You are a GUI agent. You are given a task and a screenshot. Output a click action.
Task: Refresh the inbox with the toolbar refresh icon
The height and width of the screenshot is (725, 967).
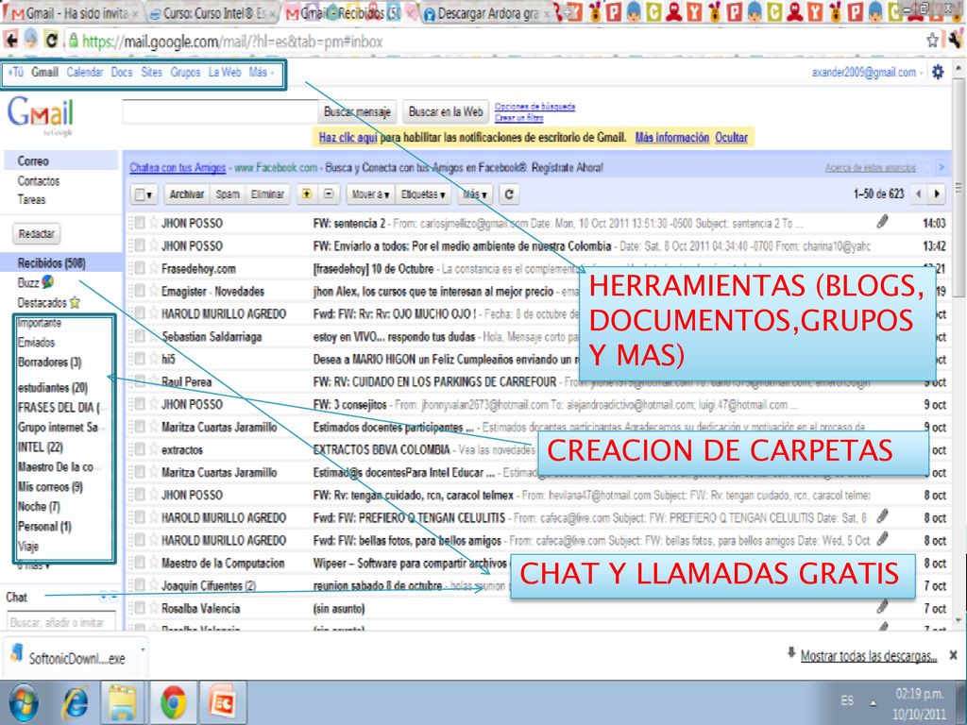point(509,194)
